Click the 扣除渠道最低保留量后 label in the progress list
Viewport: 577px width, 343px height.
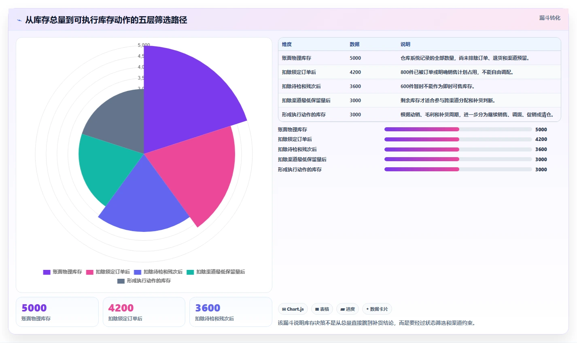pyautogui.click(x=302, y=160)
